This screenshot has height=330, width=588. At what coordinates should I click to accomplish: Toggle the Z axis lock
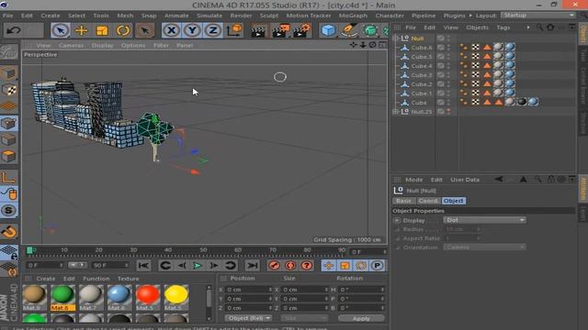coord(212,30)
